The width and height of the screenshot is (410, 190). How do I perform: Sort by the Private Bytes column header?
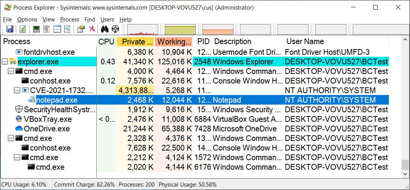(135, 42)
